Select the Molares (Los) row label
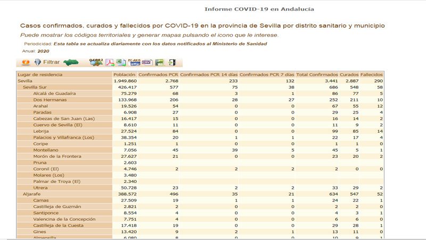The width and height of the screenshot is (426, 240). (48, 175)
